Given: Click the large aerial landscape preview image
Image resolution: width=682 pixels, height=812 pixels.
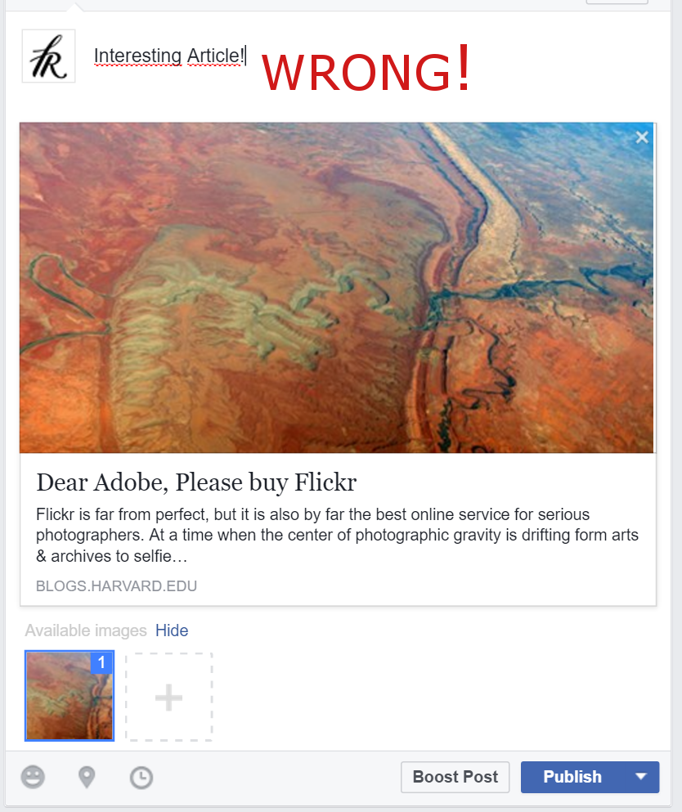Looking at the screenshot, I should (x=337, y=288).
